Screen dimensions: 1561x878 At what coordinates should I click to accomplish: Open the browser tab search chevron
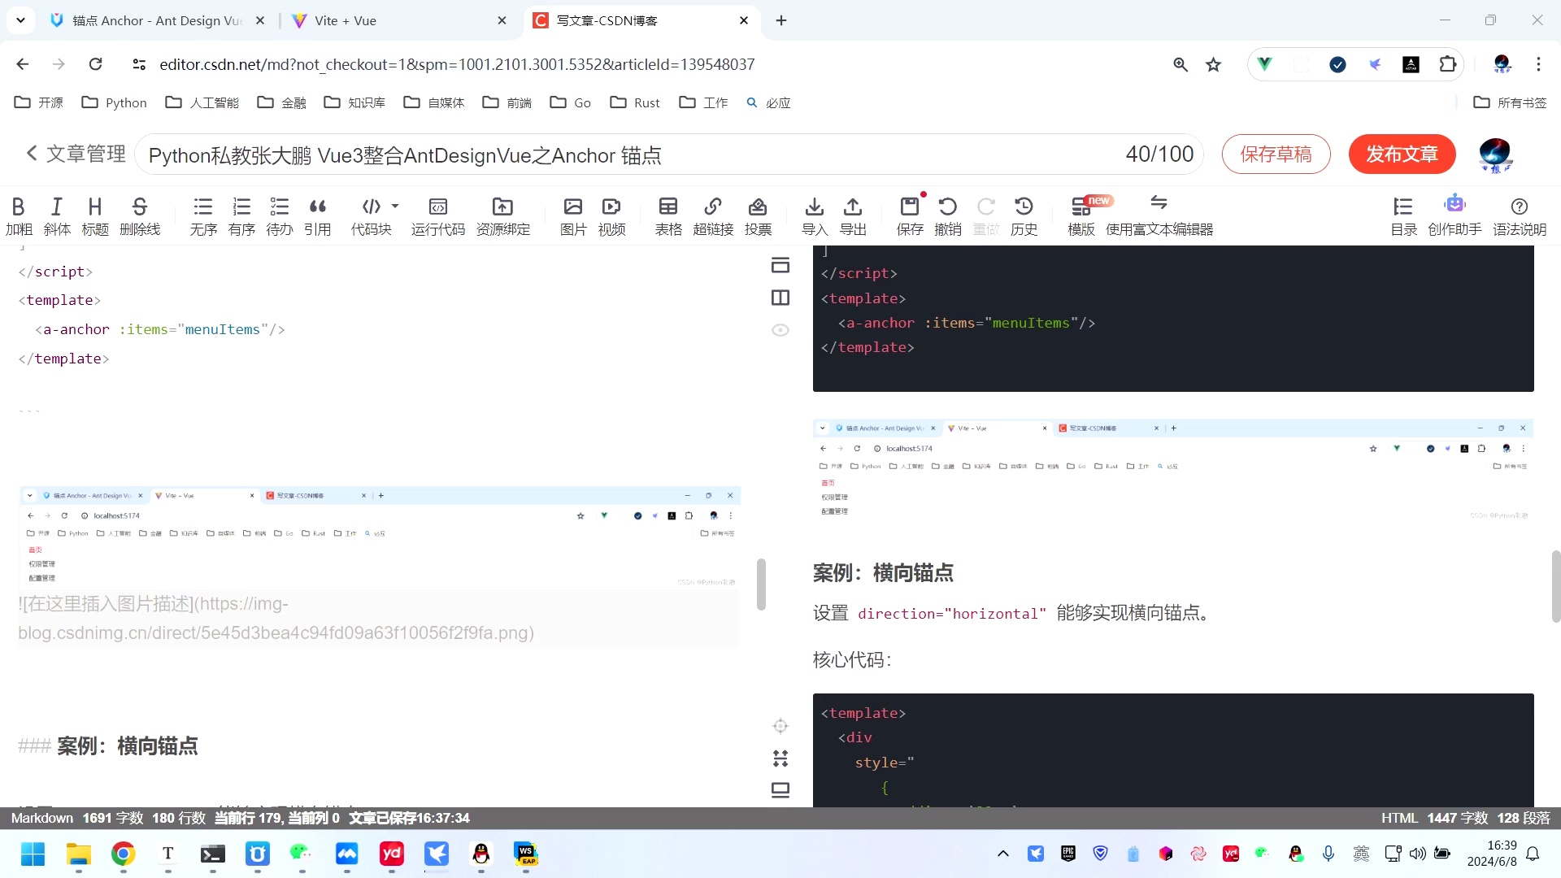[x=20, y=20]
